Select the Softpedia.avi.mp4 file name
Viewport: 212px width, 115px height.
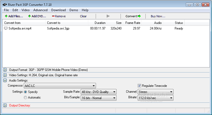pos(20,28)
